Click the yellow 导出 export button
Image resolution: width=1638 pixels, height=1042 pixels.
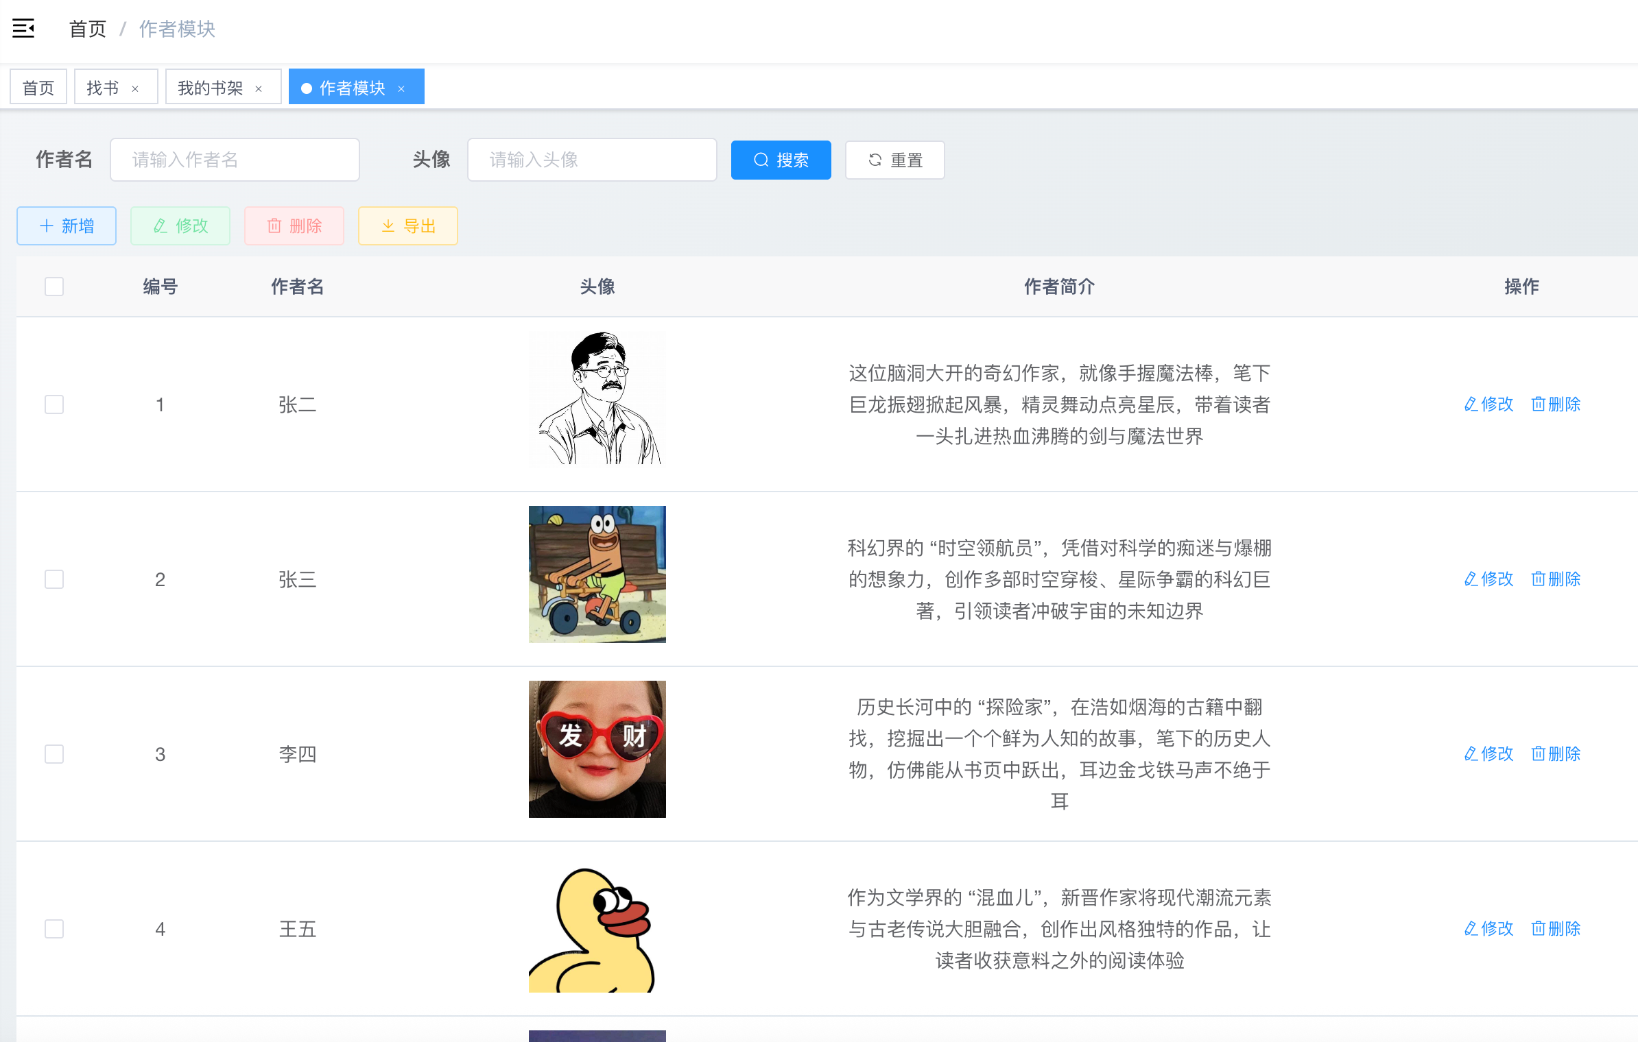pos(408,226)
